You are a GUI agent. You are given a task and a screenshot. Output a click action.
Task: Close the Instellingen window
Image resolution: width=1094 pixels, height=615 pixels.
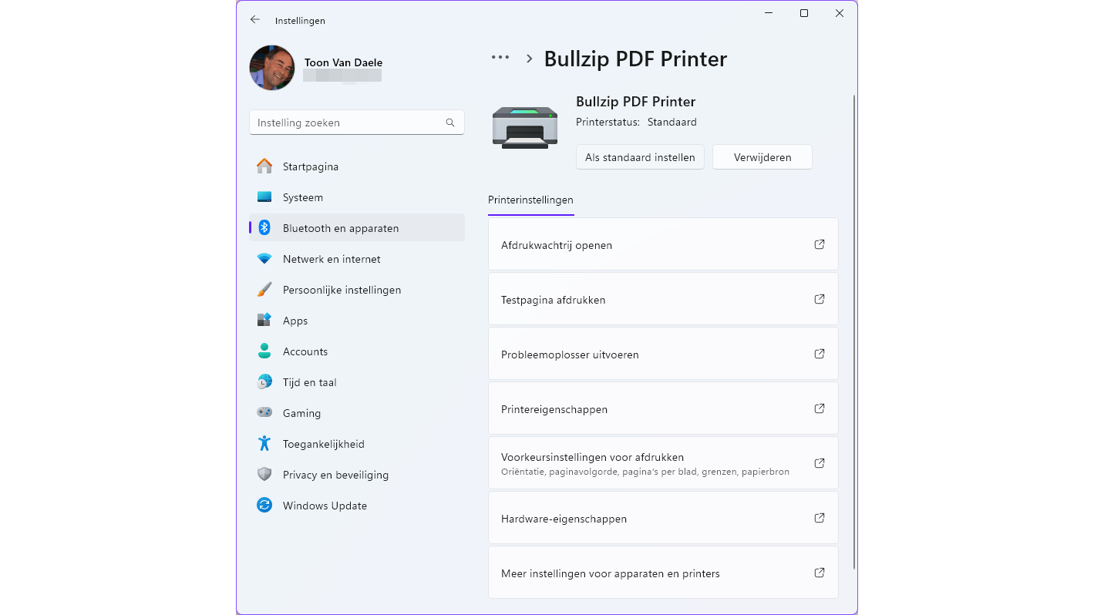click(x=840, y=13)
